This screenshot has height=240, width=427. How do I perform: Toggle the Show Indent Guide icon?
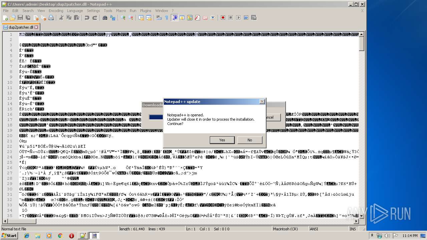(x=174, y=18)
